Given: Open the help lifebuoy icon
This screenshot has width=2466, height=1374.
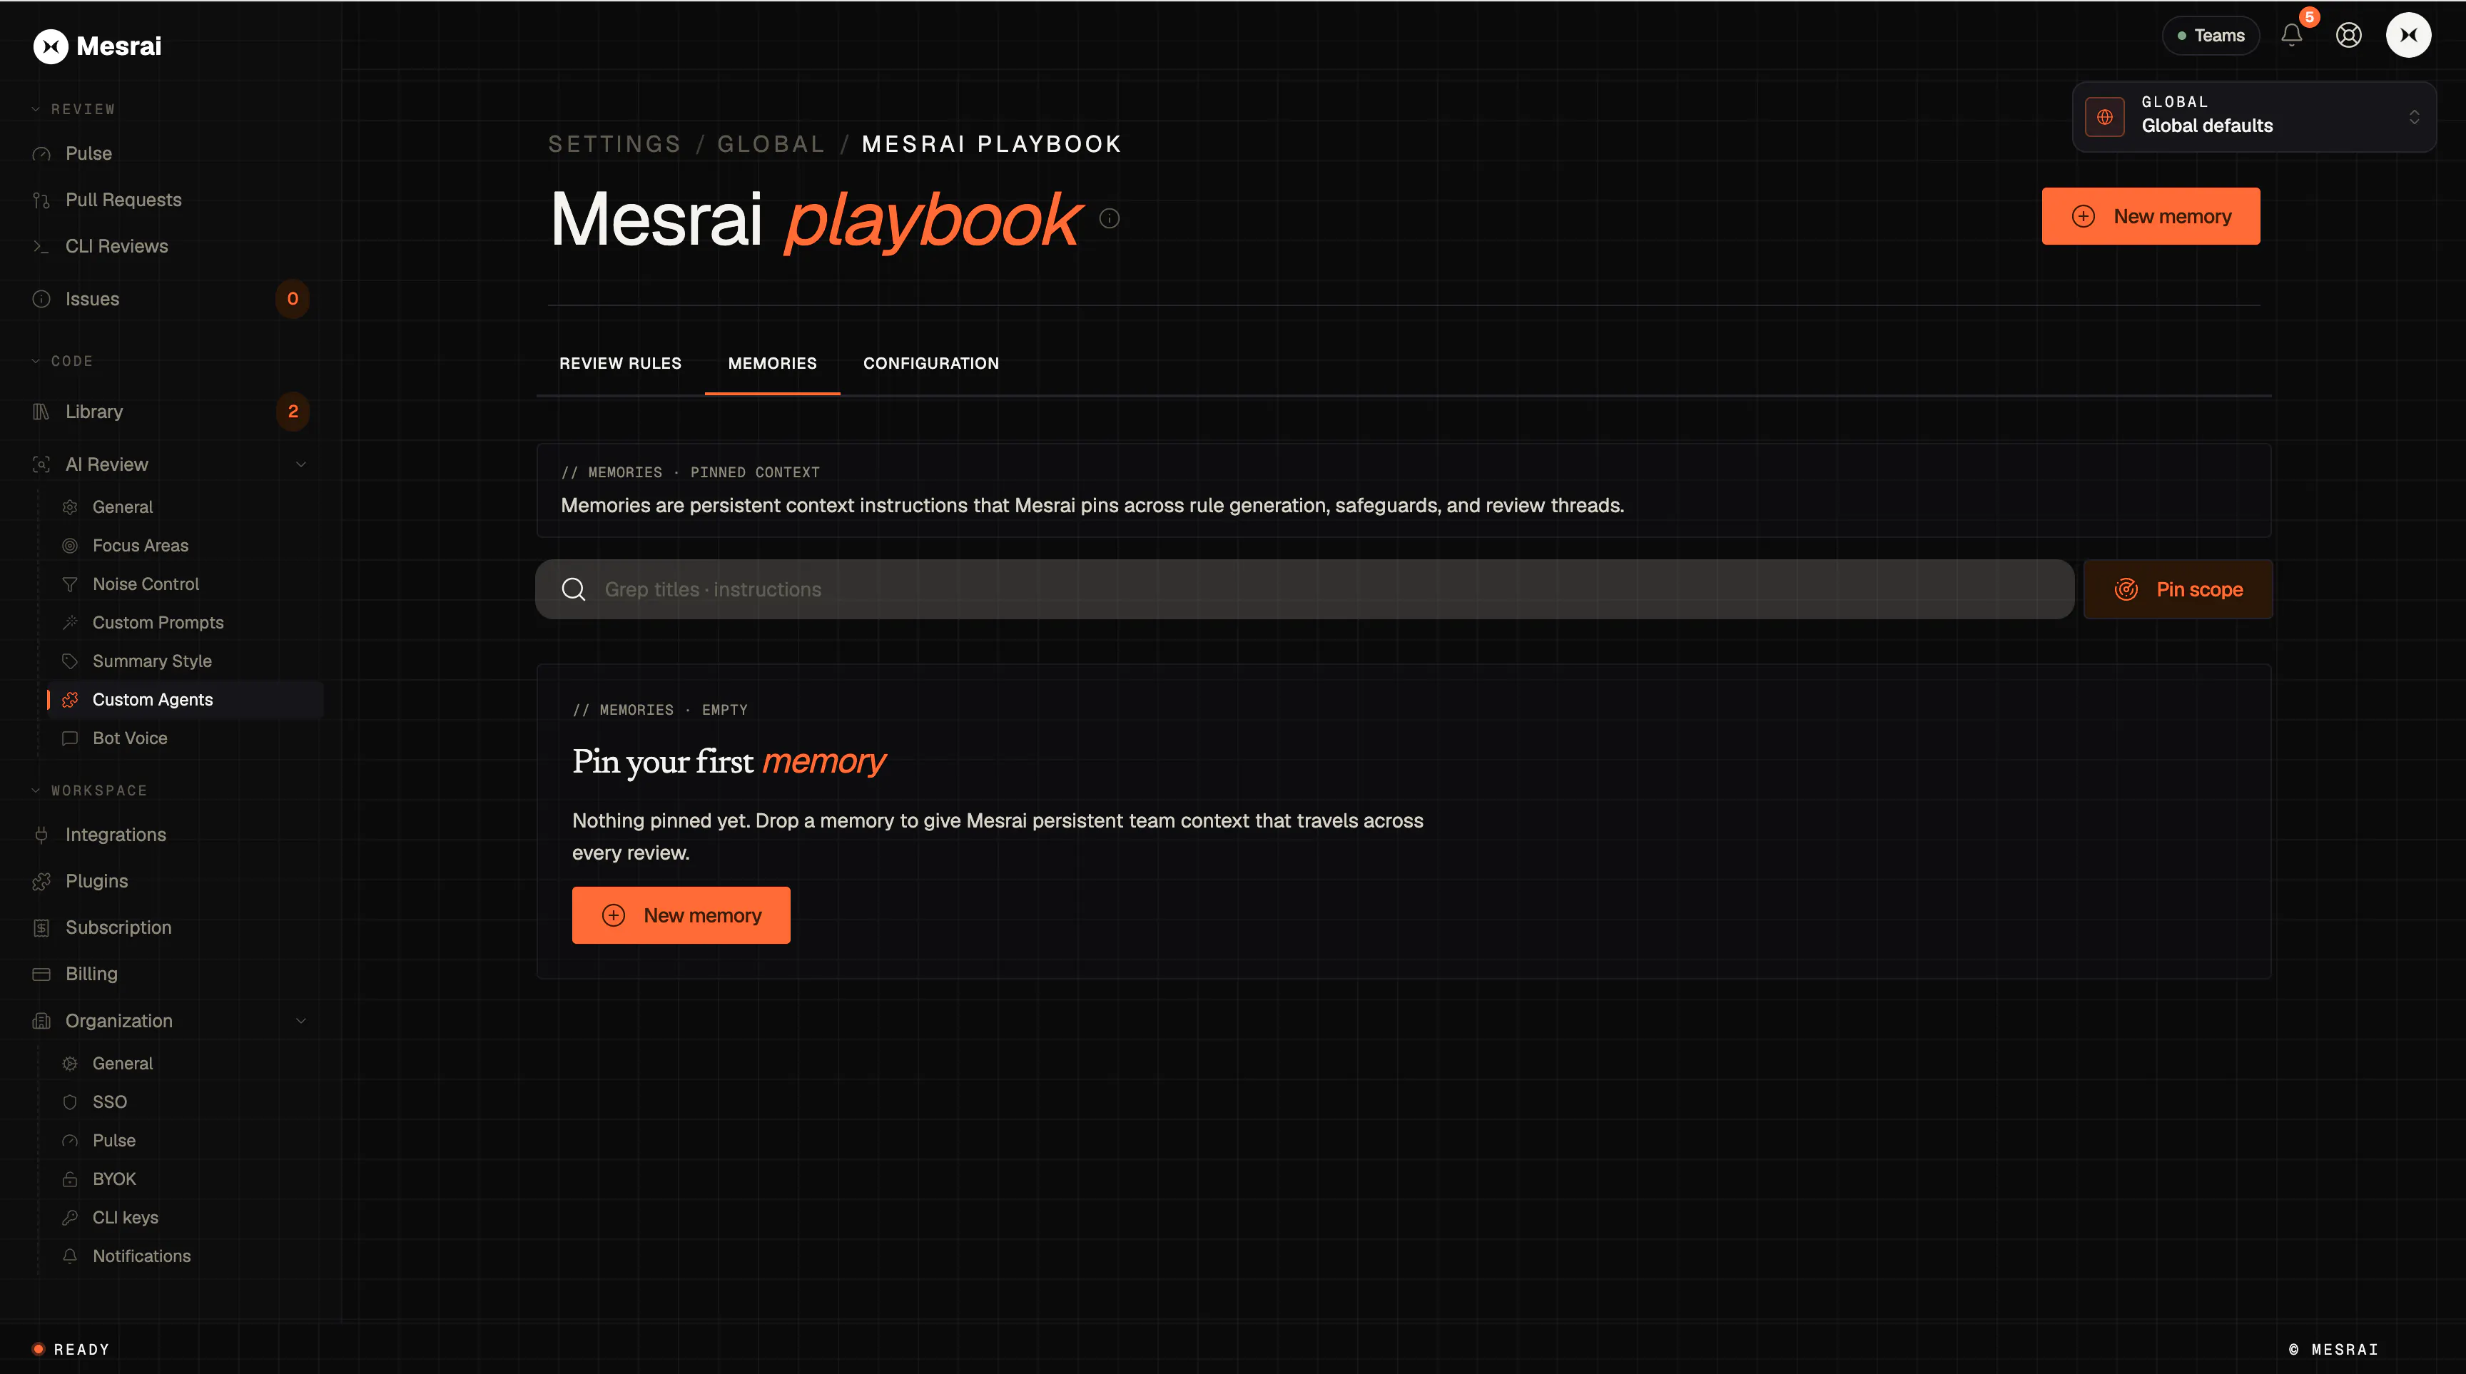Looking at the screenshot, I should click(2348, 36).
